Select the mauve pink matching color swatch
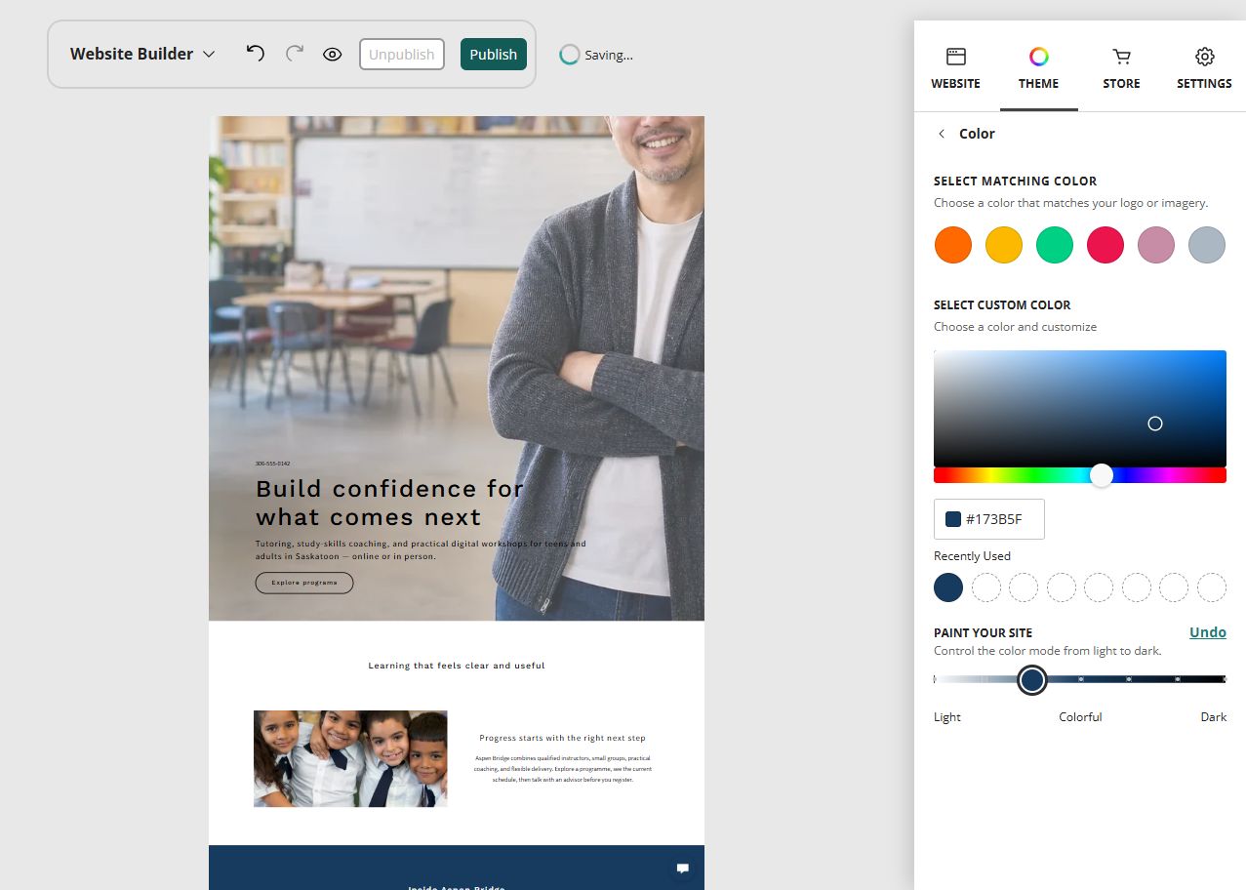 pyautogui.click(x=1156, y=245)
